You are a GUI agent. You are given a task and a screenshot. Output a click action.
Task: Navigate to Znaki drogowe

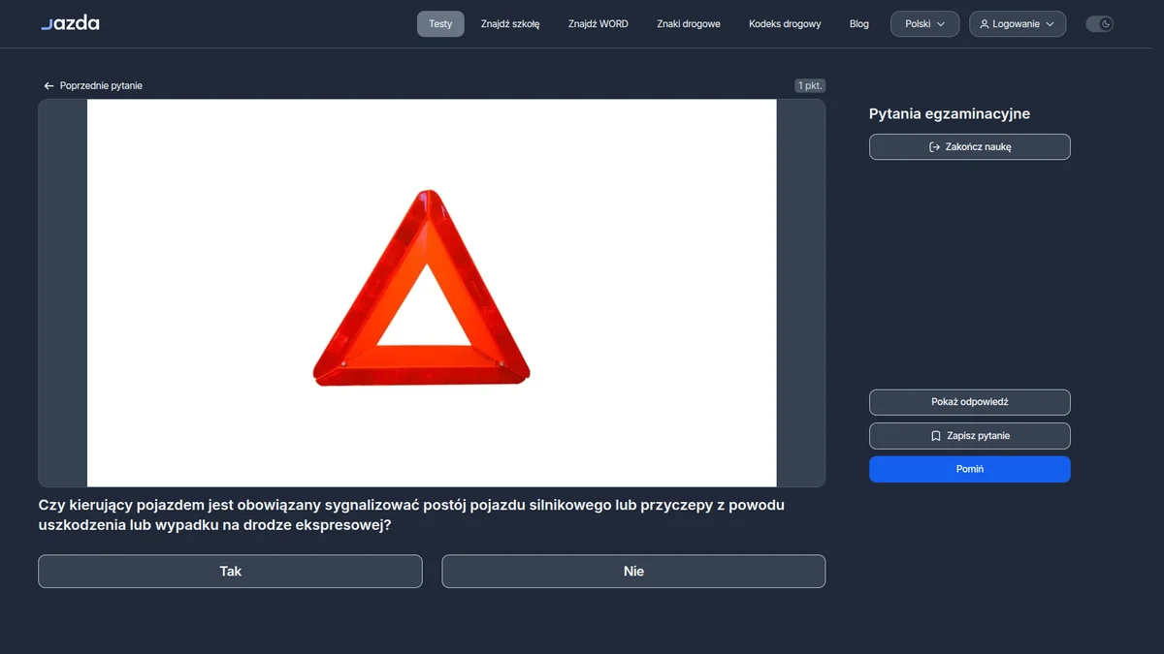click(x=689, y=24)
